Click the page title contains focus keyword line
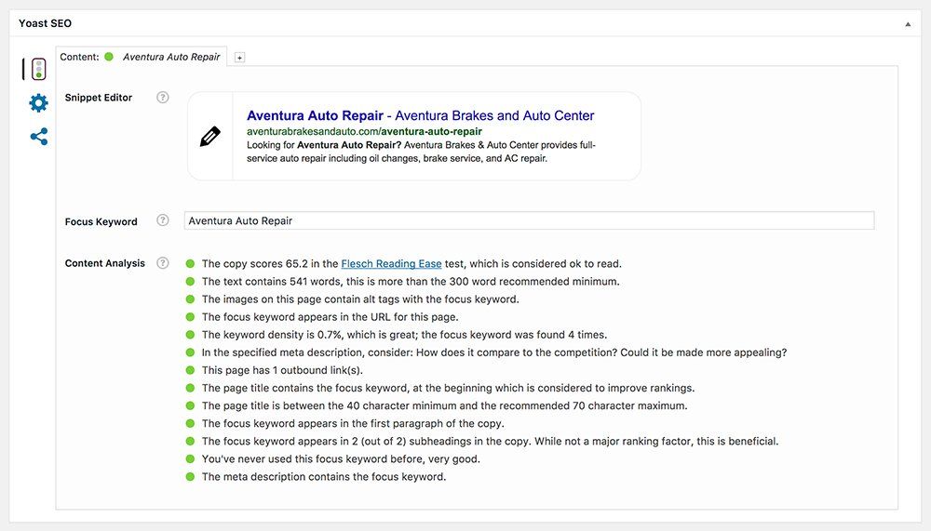 (449, 388)
